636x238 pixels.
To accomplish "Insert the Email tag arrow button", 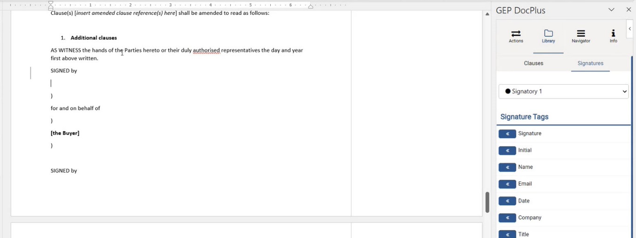I will (x=507, y=184).
